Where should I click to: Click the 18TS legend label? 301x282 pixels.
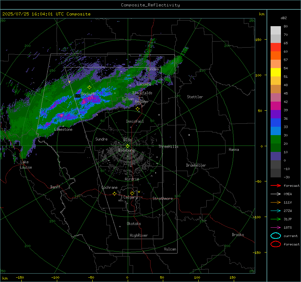click(x=288, y=228)
